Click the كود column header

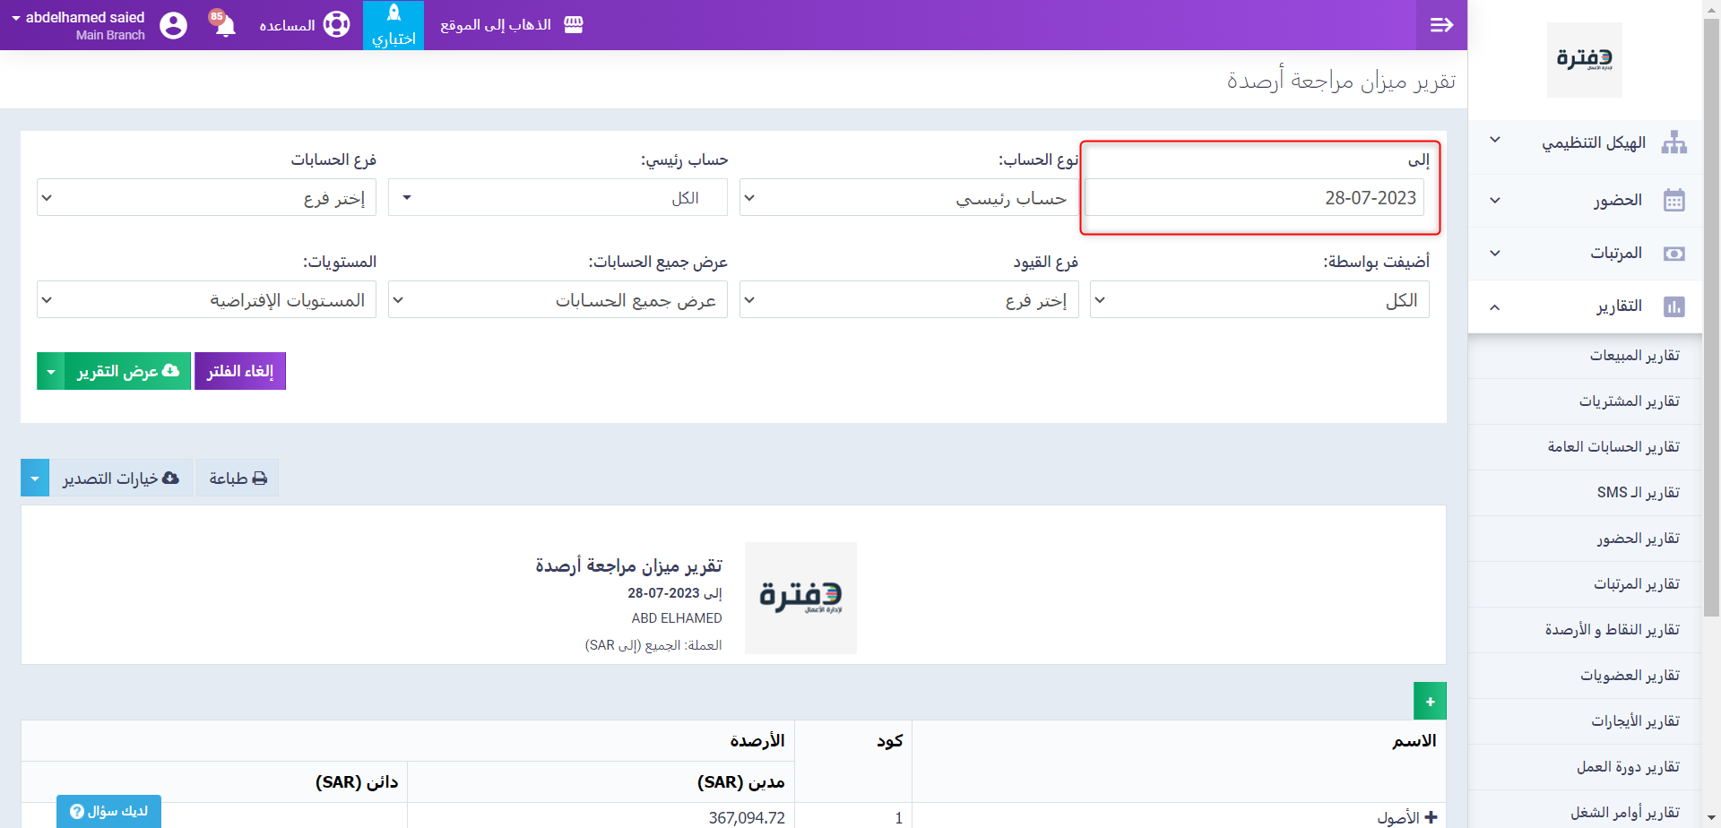click(889, 741)
